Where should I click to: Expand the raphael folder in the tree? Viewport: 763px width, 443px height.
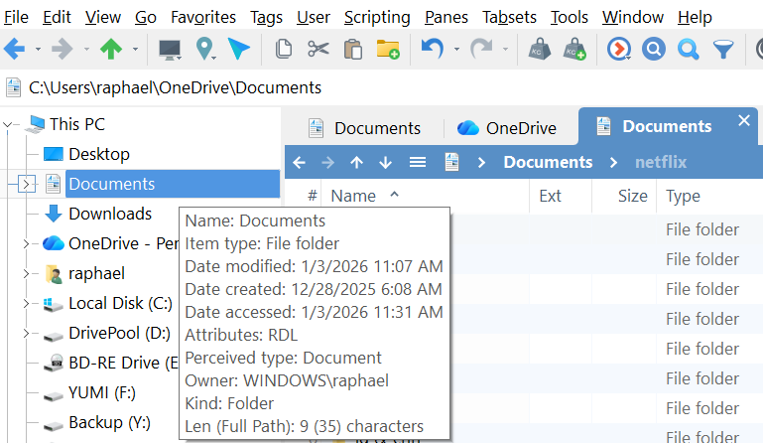(x=26, y=273)
